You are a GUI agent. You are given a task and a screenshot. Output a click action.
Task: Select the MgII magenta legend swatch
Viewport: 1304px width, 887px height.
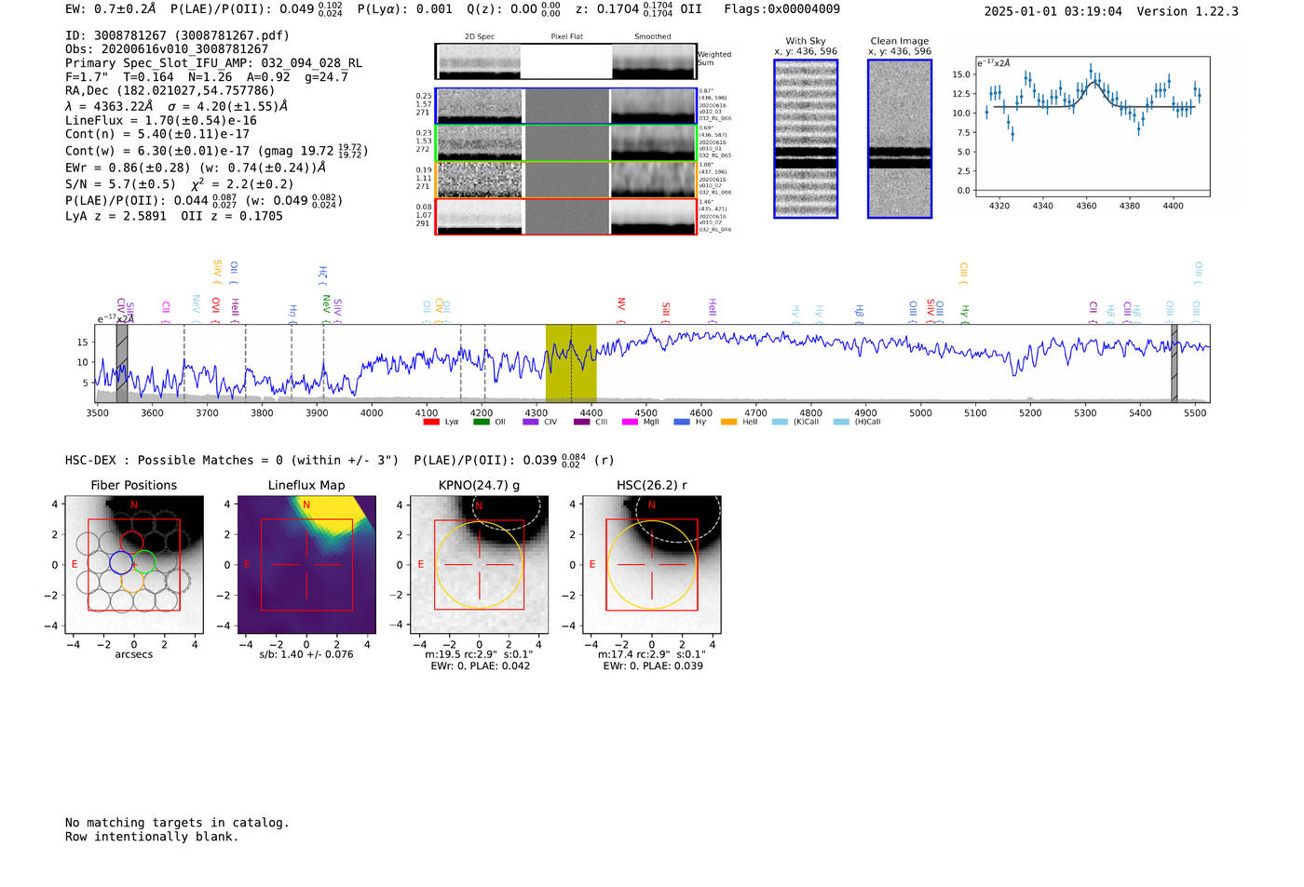pyautogui.click(x=630, y=422)
